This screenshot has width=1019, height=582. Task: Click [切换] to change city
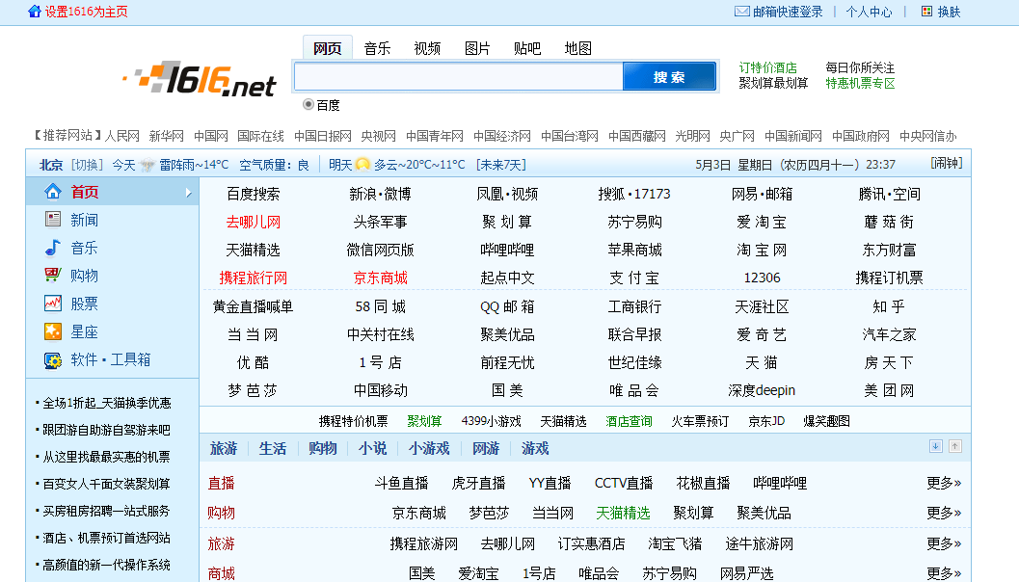87,165
